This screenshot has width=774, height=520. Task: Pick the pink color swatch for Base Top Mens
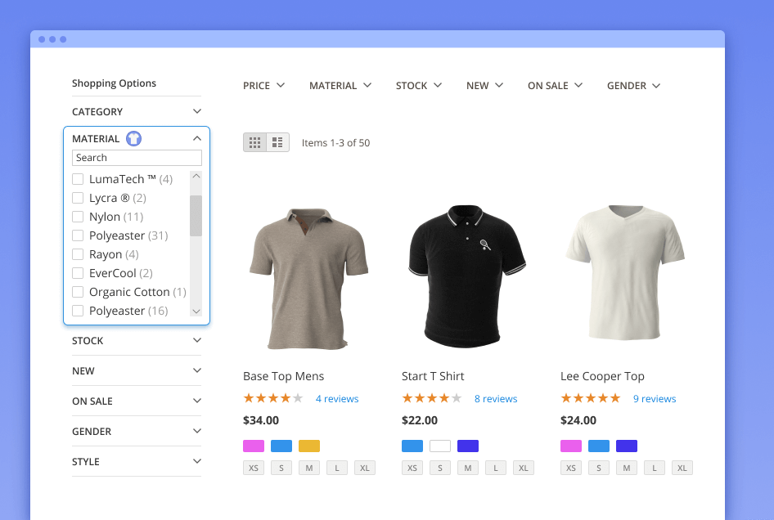coord(254,446)
